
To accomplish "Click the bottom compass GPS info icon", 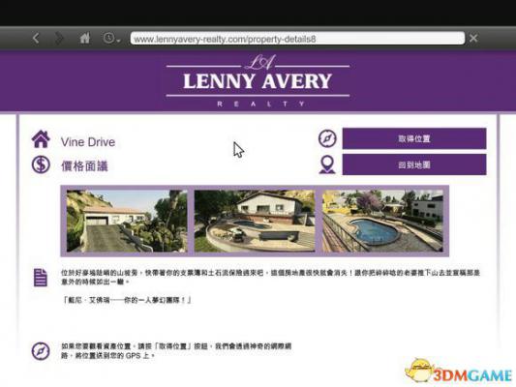I will tap(41, 351).
